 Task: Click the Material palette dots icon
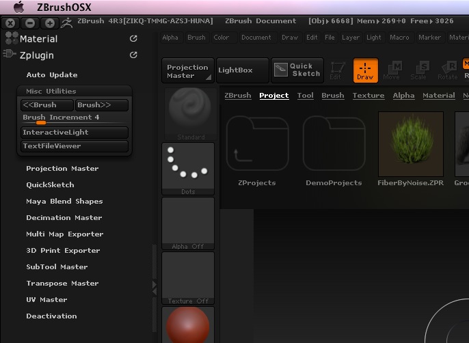pyautogui.click(x=12, y=38)
